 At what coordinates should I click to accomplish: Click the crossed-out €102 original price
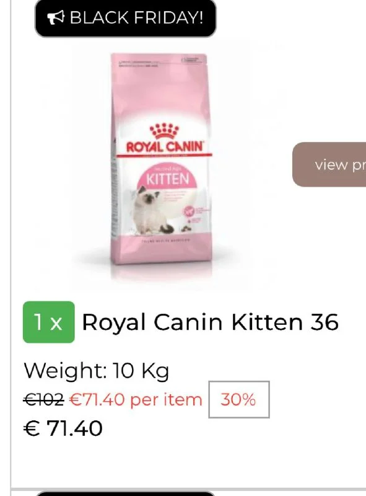[x=43, y=399]
